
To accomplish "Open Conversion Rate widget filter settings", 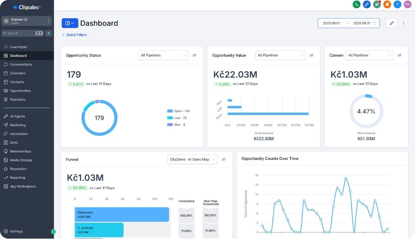I will click(x=400, y=55).
